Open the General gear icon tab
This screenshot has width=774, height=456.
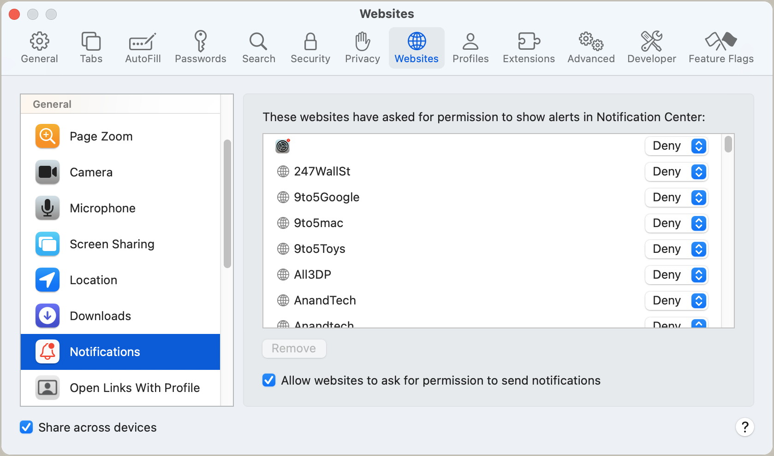click(40, 41)
